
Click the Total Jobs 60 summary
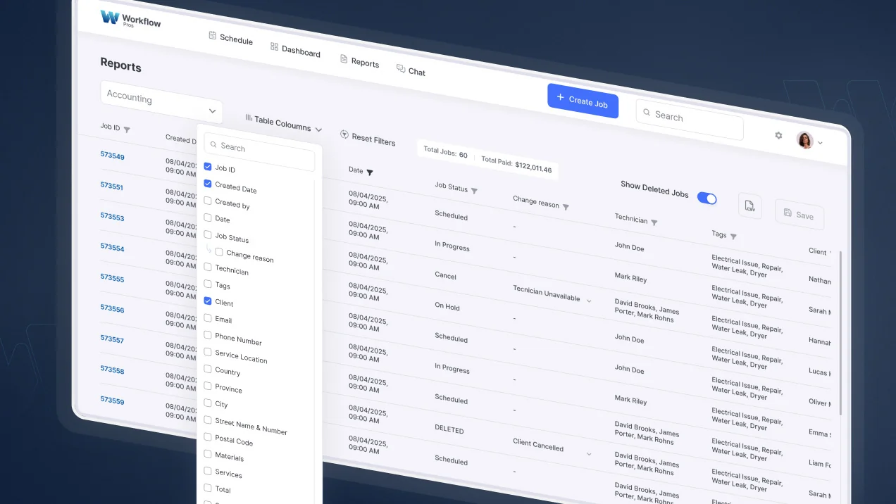coord(445,152)
